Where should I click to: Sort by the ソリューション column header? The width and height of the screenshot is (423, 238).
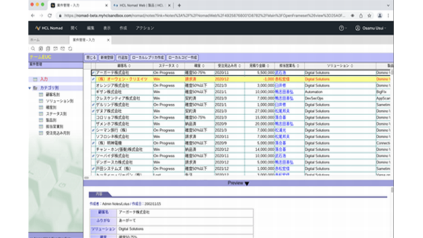click(340, 66)
